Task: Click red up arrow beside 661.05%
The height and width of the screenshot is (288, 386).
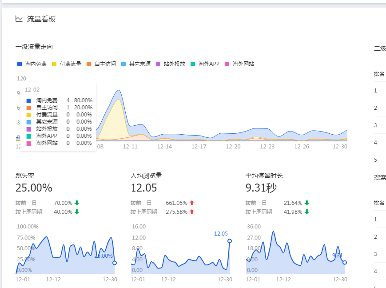Action: tap(192, 203)
